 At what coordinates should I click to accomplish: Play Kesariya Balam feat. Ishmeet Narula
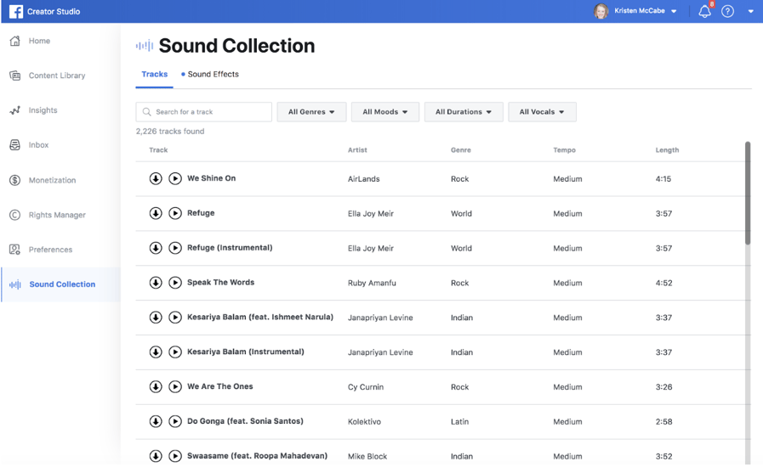(175, 318)
